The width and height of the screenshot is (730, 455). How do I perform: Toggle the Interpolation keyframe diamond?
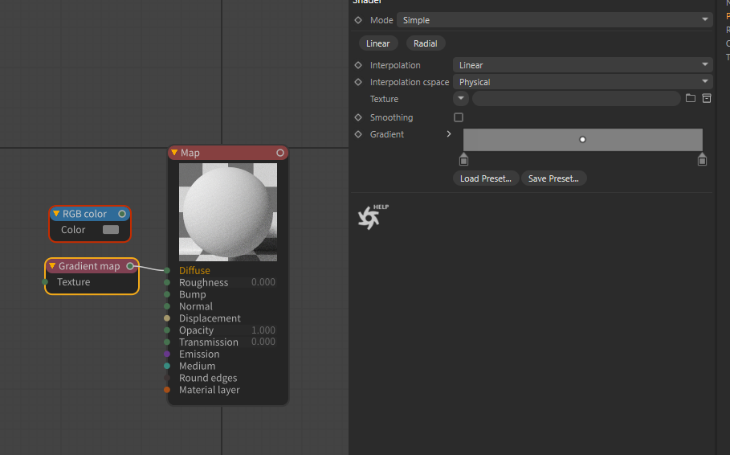click(x=358, y=65)
